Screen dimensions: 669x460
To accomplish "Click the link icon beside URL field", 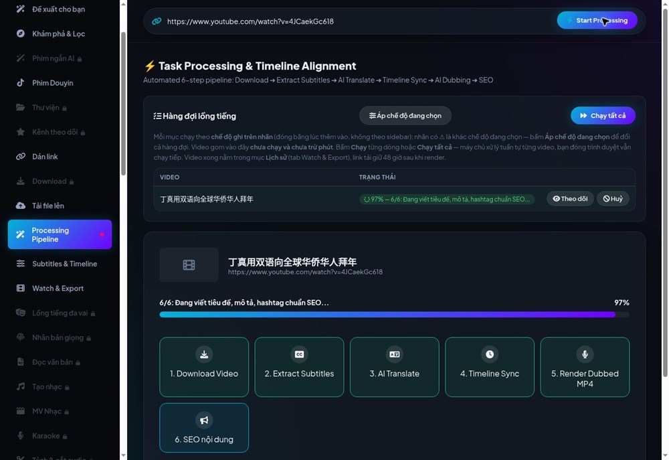I will pos(157,21).
